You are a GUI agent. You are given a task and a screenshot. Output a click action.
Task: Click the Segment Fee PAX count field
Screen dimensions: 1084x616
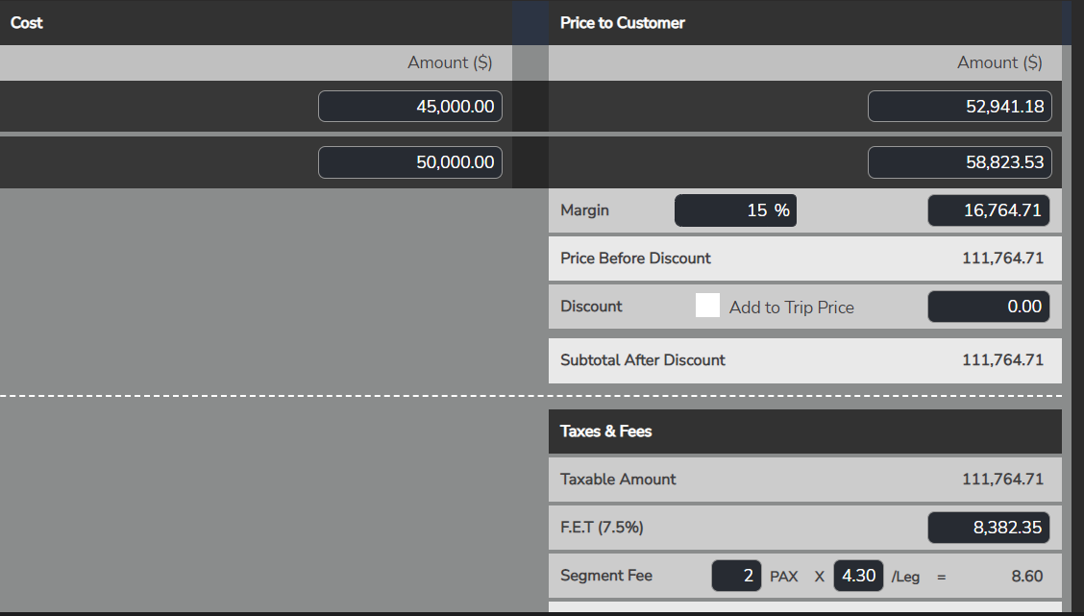(736, 576)
